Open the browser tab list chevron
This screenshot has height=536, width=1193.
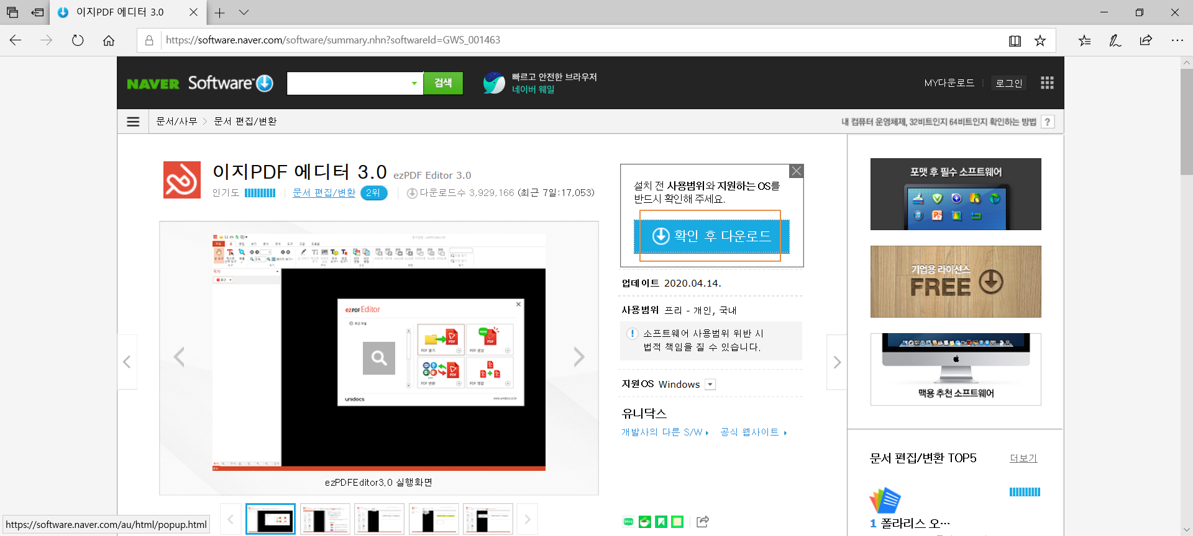(x=244, y=12)
